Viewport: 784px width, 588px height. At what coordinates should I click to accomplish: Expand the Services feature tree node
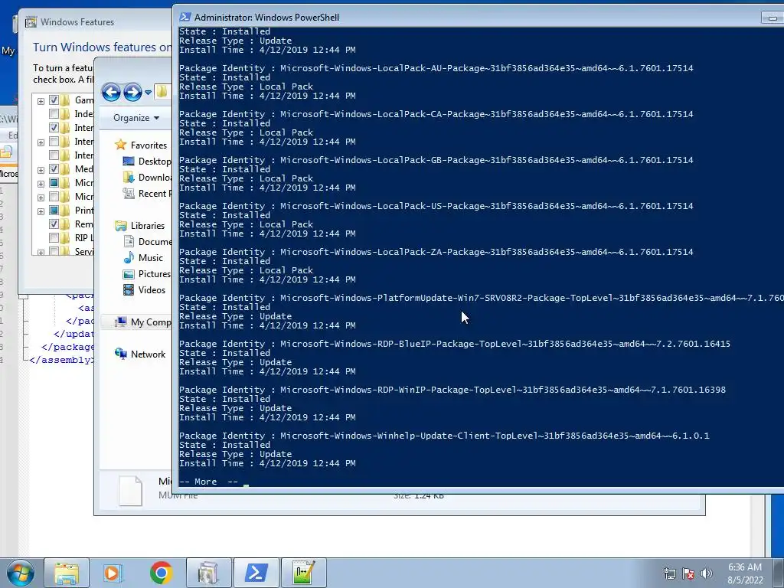click(41, 253)
